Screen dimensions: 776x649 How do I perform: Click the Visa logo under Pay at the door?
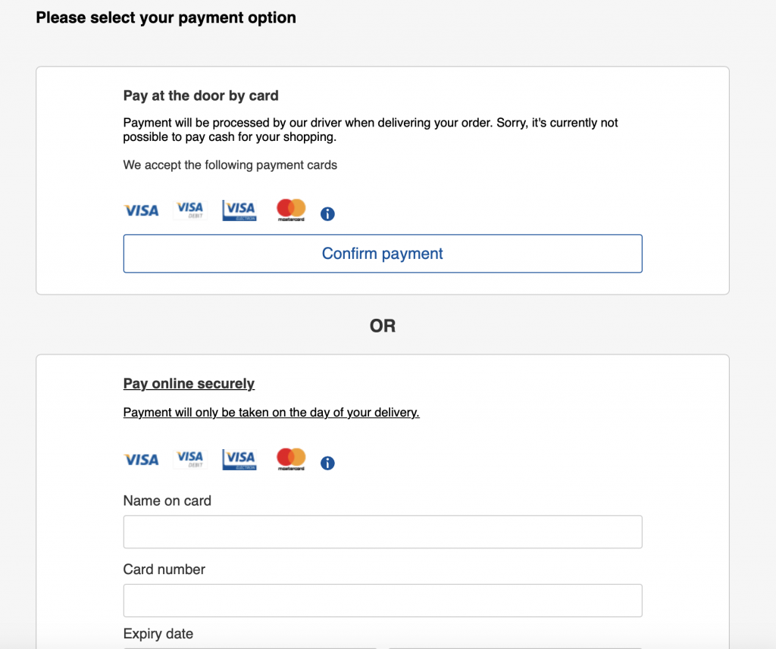(141, 211)
